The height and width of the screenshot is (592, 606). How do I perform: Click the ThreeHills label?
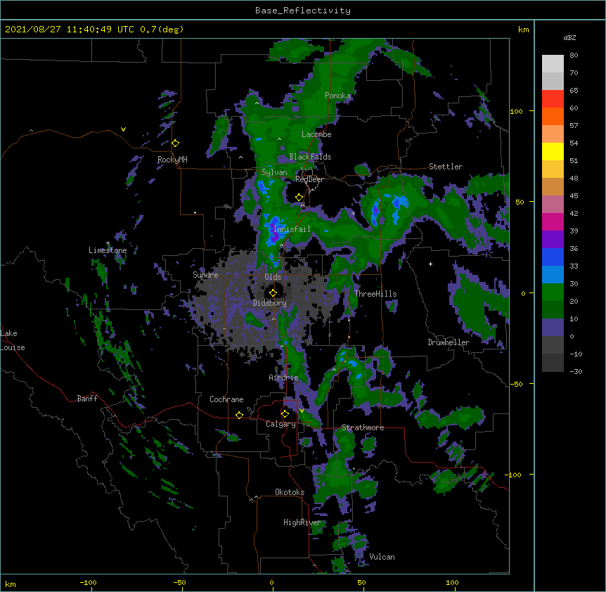click(375, 294)
